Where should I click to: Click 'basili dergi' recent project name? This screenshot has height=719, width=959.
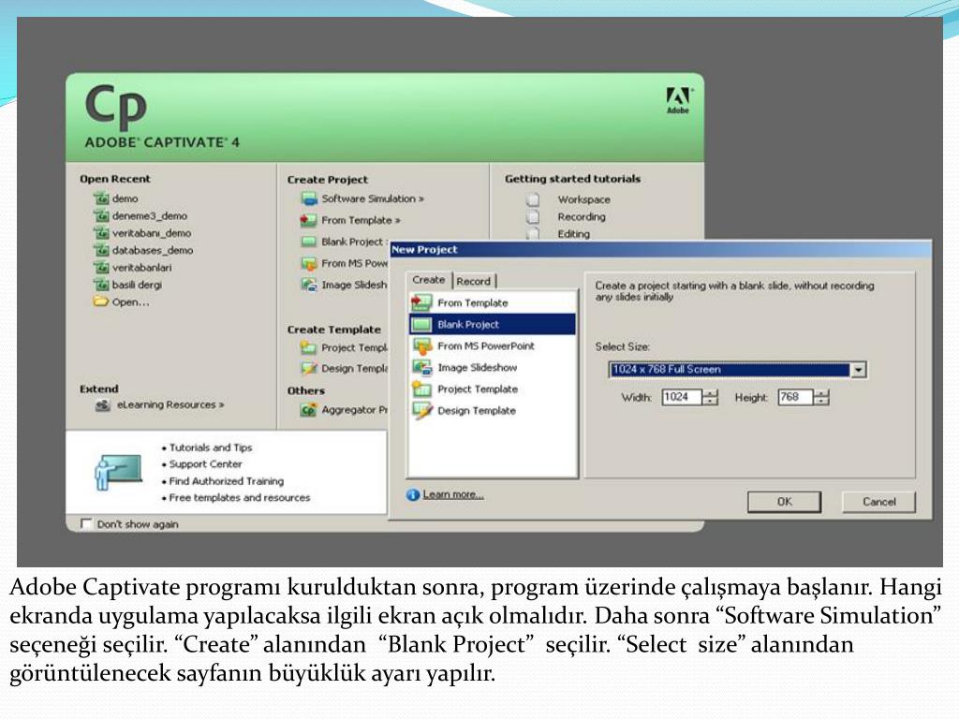click(137, 285)
